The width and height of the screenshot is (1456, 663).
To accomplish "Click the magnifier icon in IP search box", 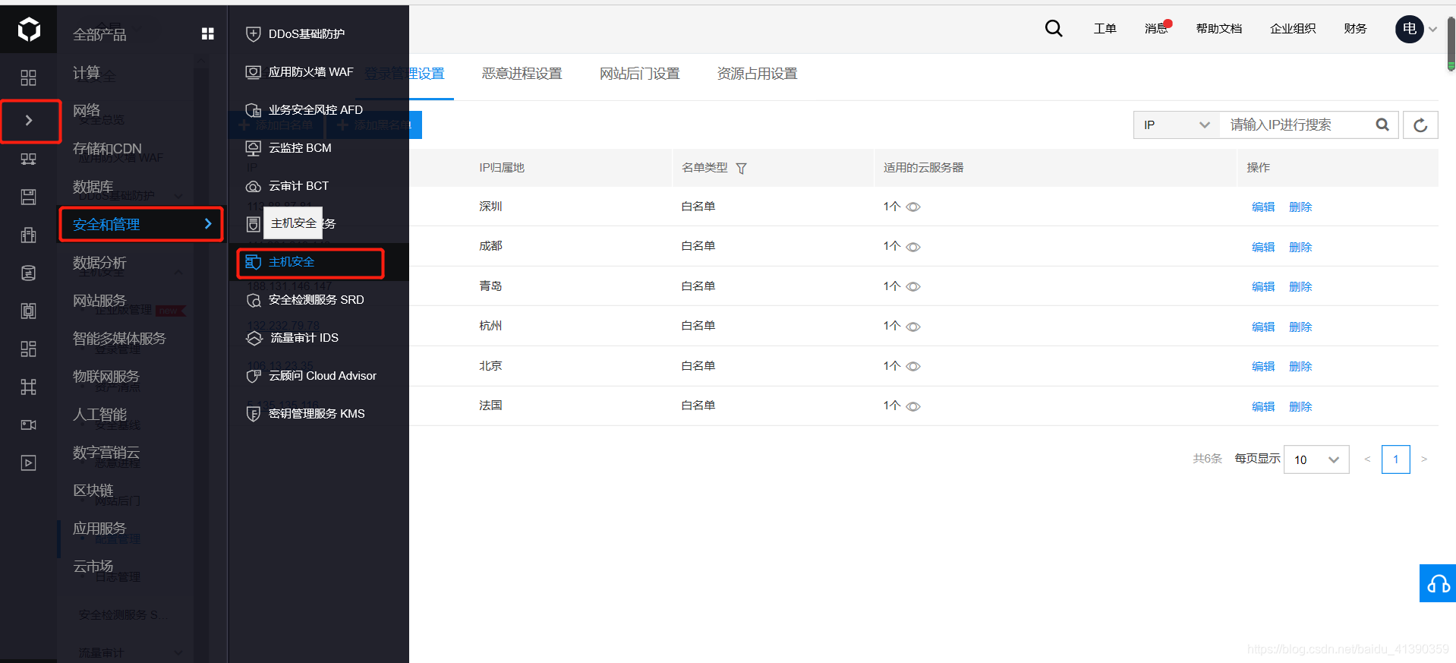I will pos(1382,125).
